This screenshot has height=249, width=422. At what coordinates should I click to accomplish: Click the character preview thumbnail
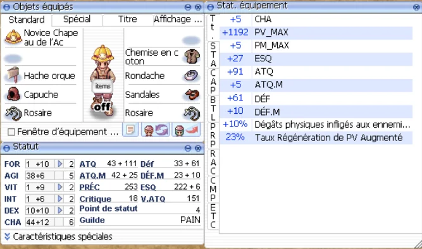click(x=102, y=81)
